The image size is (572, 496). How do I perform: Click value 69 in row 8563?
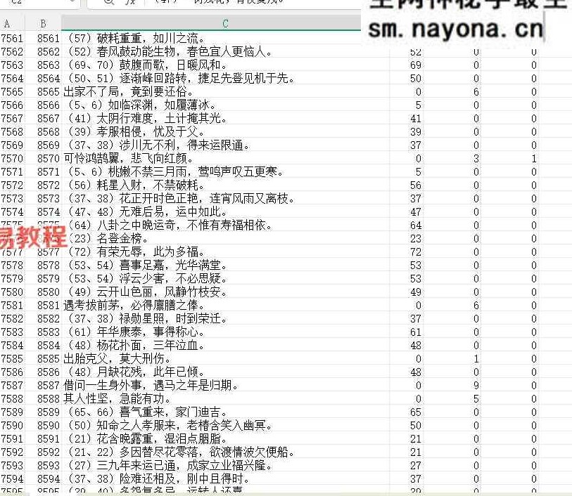[x=416, y=65]
